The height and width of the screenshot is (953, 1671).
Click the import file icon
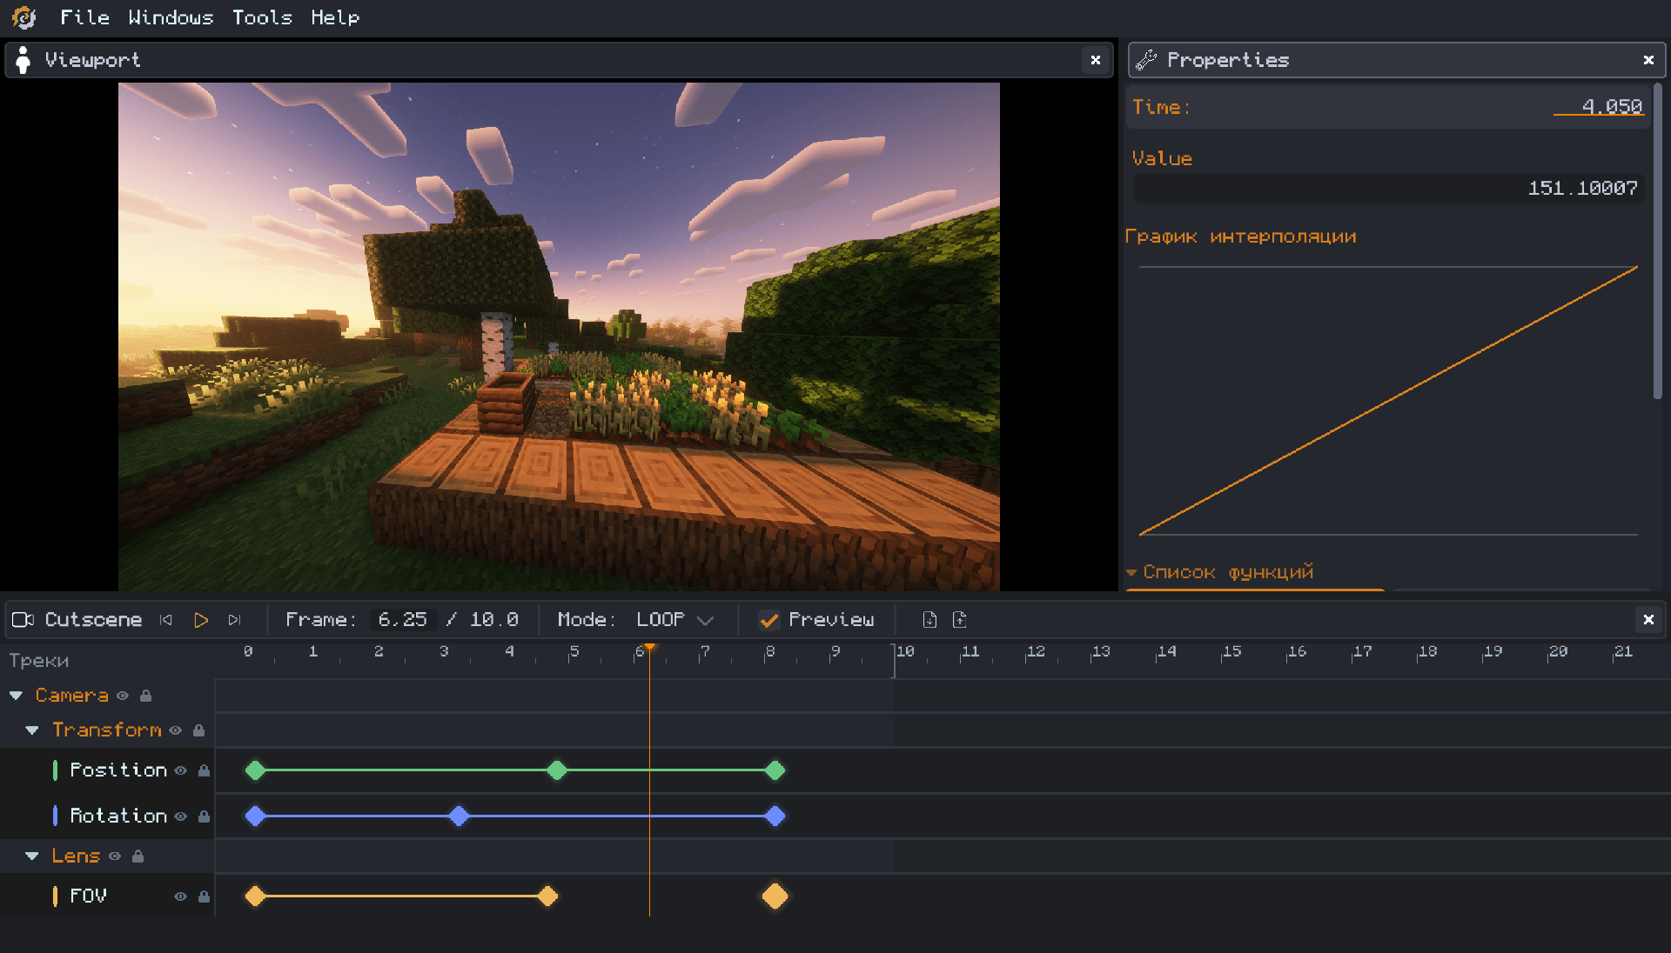929,619
